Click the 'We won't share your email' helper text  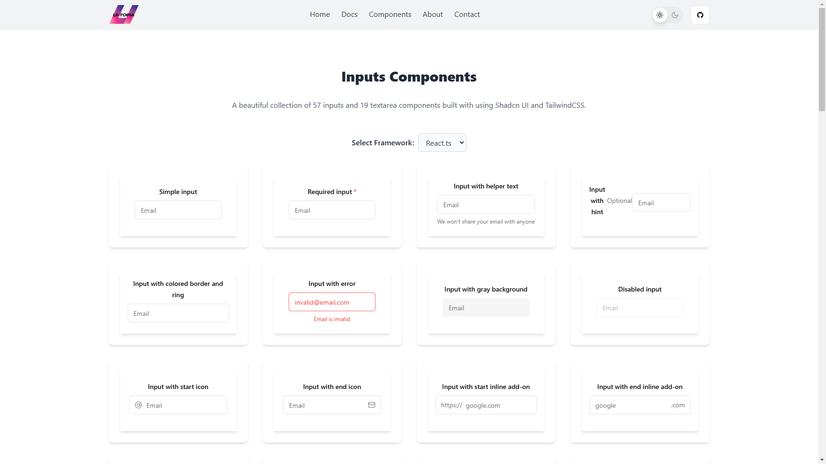tap(486, 222)
